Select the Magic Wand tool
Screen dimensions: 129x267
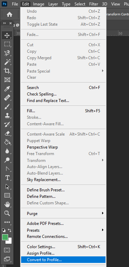coord(7,62)
